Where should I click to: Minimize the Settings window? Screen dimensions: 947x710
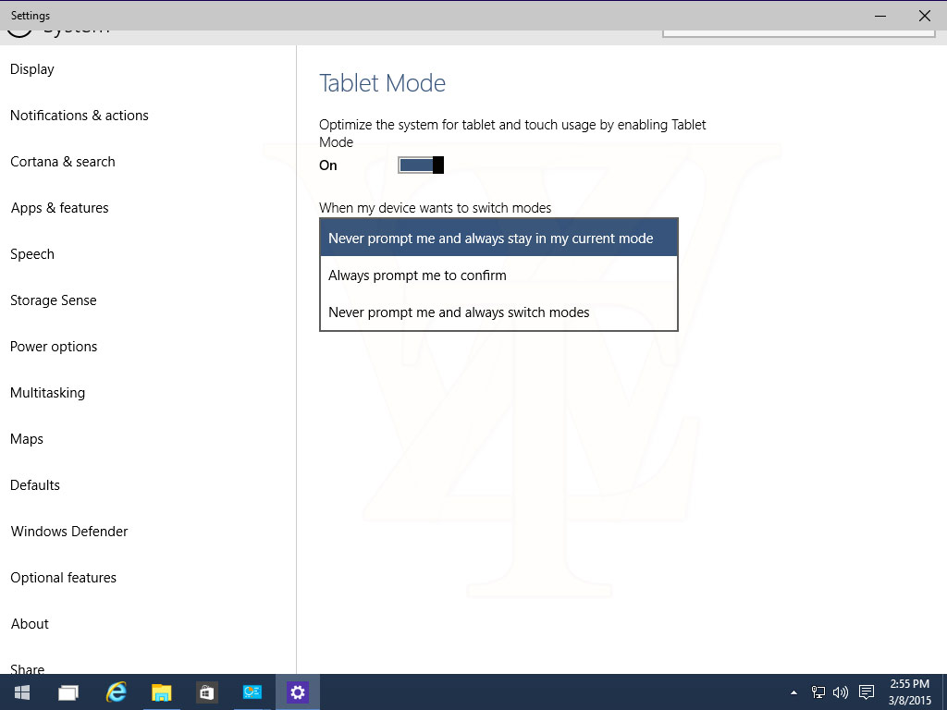880,16
